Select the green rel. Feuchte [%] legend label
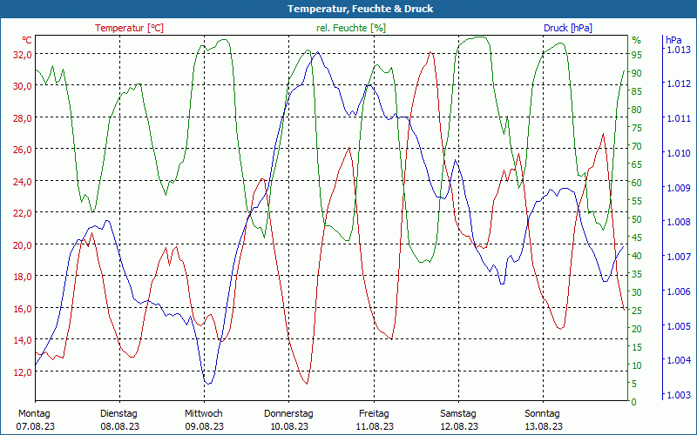 351,28
